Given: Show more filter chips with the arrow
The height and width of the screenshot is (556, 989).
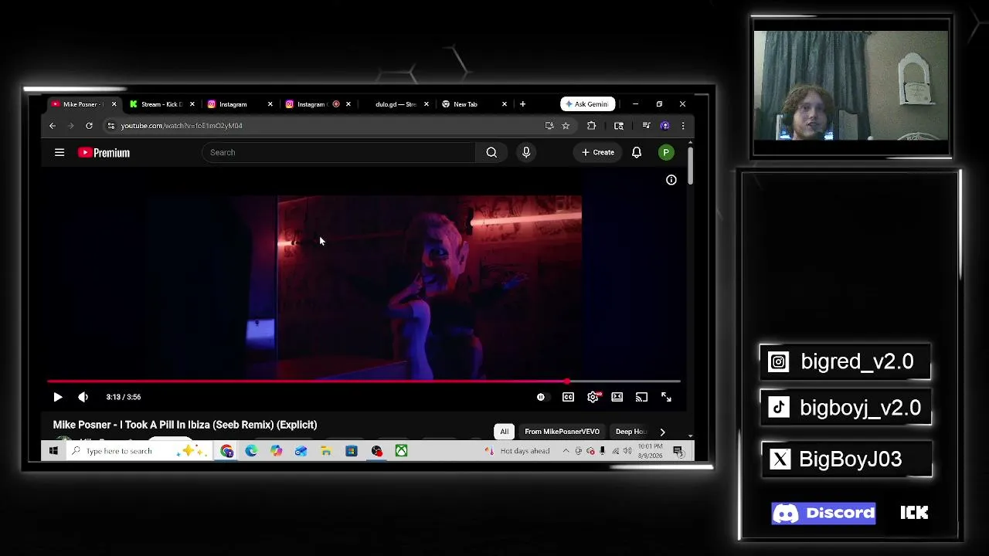Looking at the screenshot, I should pos(662,432).
